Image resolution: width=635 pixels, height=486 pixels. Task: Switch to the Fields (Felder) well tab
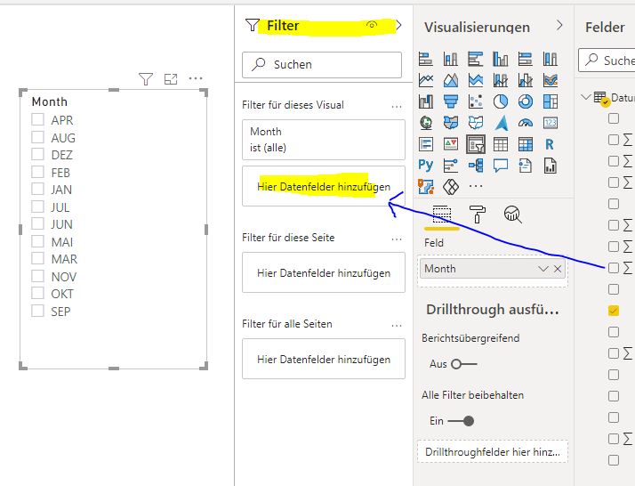click(441, 215)
